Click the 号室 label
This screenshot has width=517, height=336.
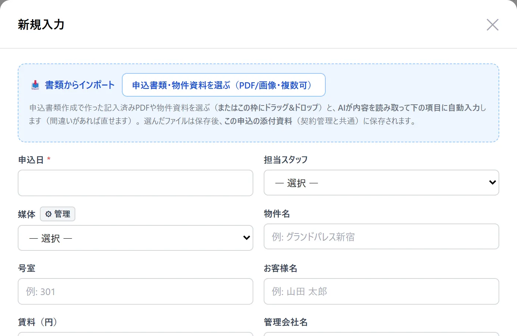27,268
